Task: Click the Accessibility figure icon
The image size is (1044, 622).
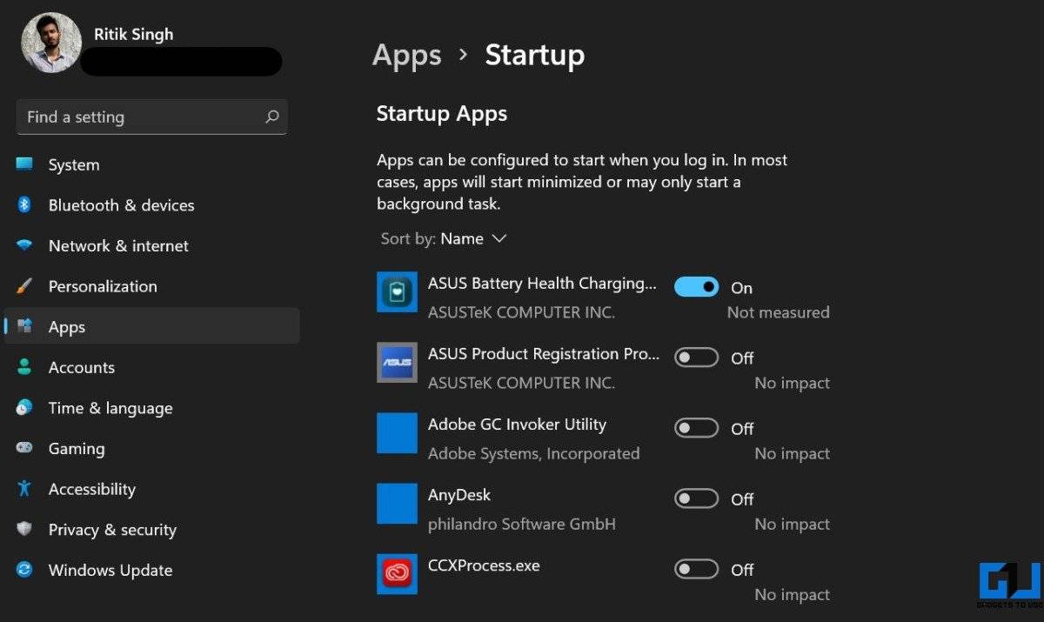Action: pyautogui.click(x=24, y=489)
